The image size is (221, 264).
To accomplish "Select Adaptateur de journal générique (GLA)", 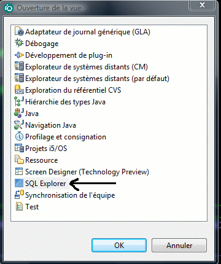I will pyautogui.click(x=88, y=32).
